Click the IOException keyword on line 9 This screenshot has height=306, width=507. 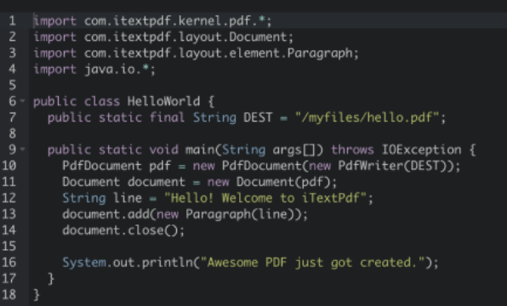(421, 150)
